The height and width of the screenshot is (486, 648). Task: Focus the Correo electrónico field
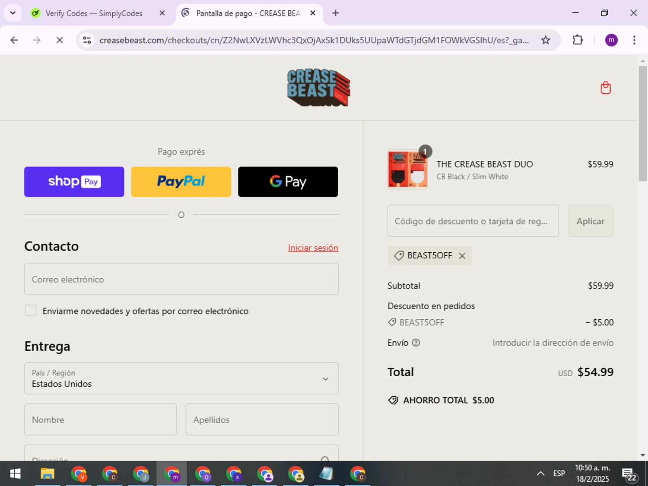(181, 279)
